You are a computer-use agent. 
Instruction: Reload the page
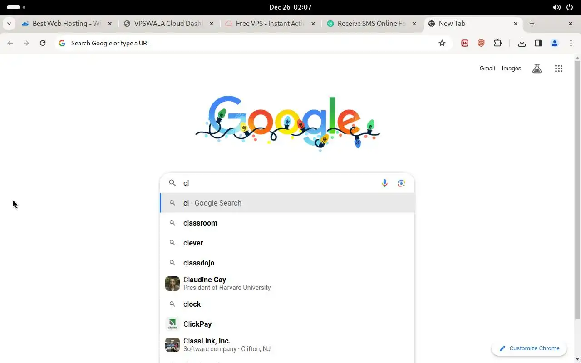[x=43, y=43]
